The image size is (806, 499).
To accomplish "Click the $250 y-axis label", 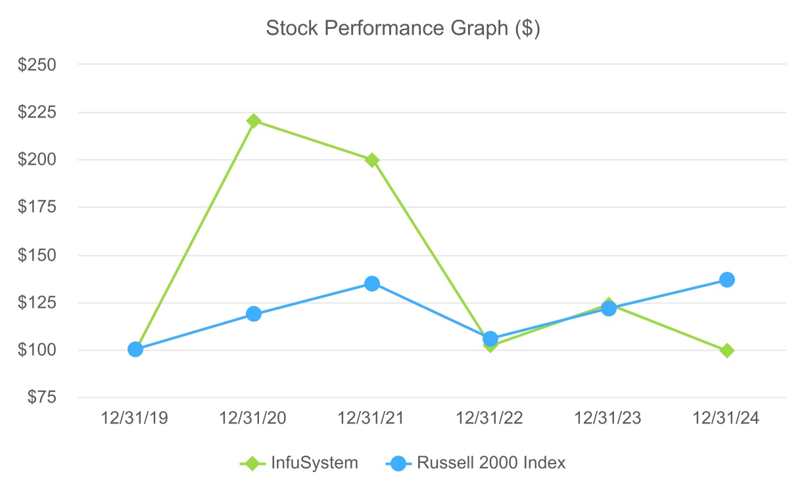I will (x=38, y=64).
